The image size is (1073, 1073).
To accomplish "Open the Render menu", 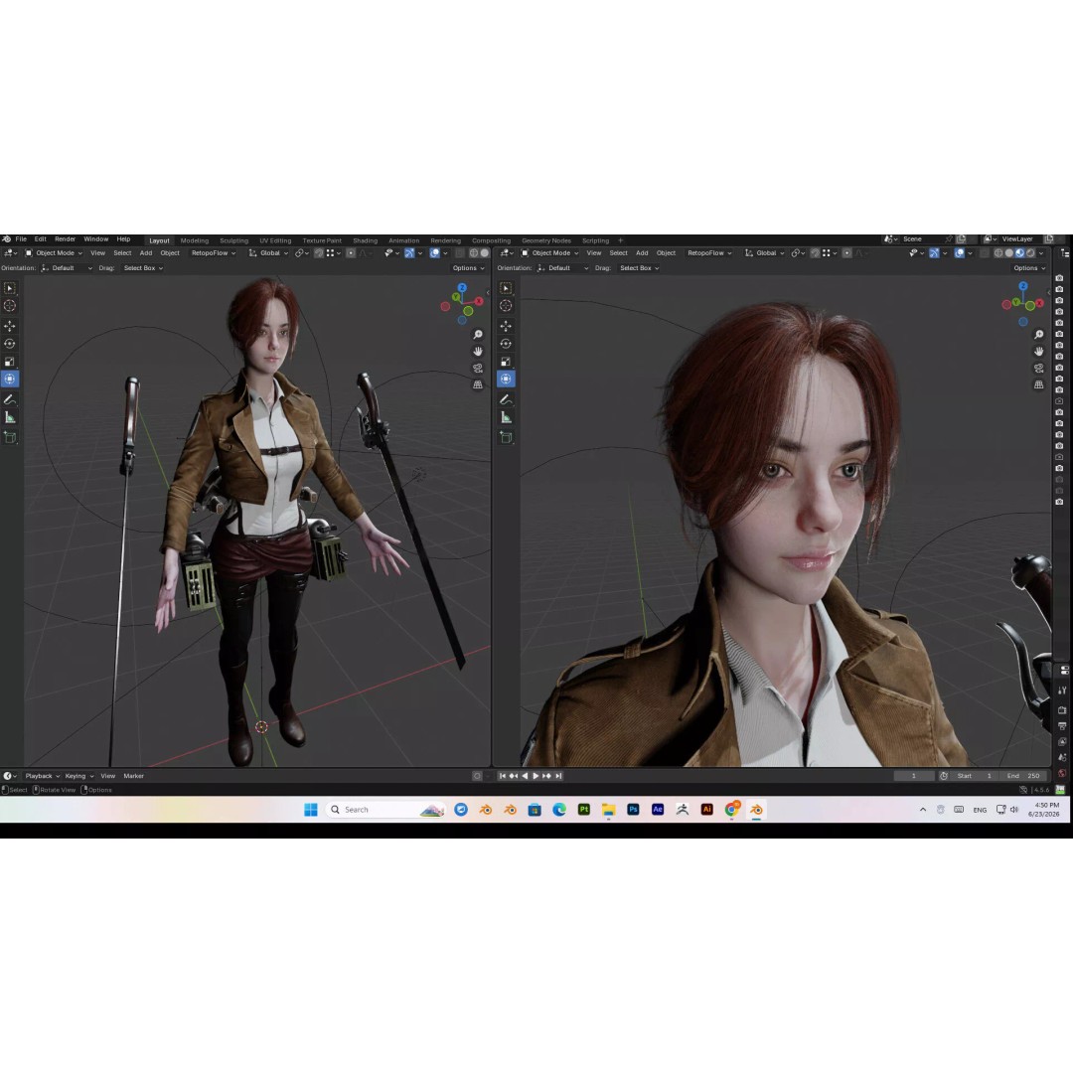I will coord(65,239).
